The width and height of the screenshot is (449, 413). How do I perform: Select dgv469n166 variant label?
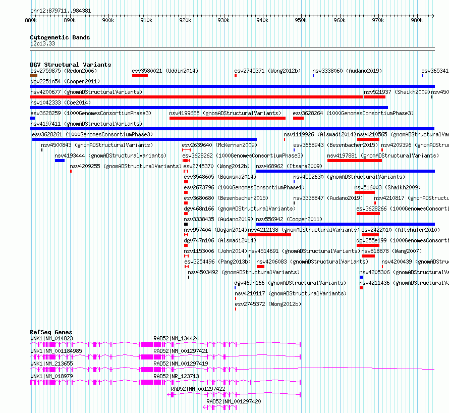290,283
